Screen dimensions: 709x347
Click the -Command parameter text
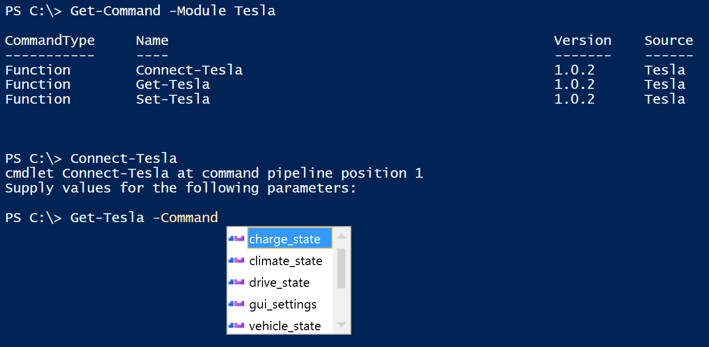(186, 218)
